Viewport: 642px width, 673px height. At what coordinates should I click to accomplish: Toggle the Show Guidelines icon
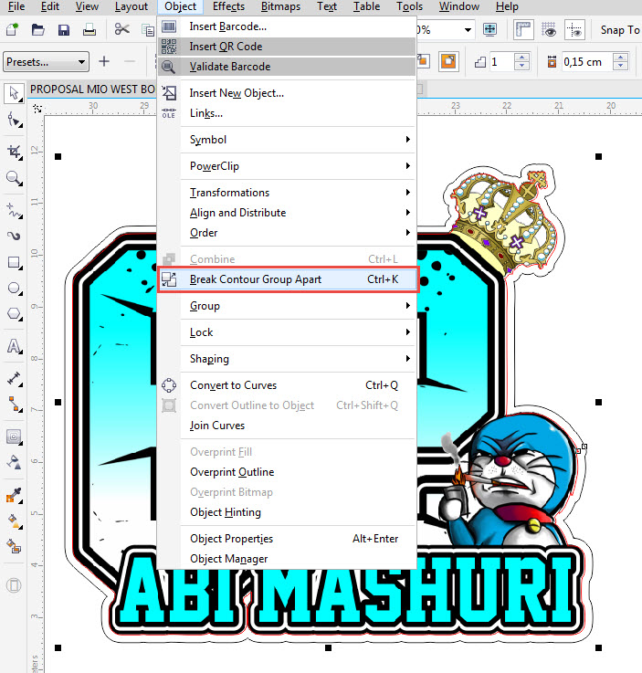click(574, 29)
